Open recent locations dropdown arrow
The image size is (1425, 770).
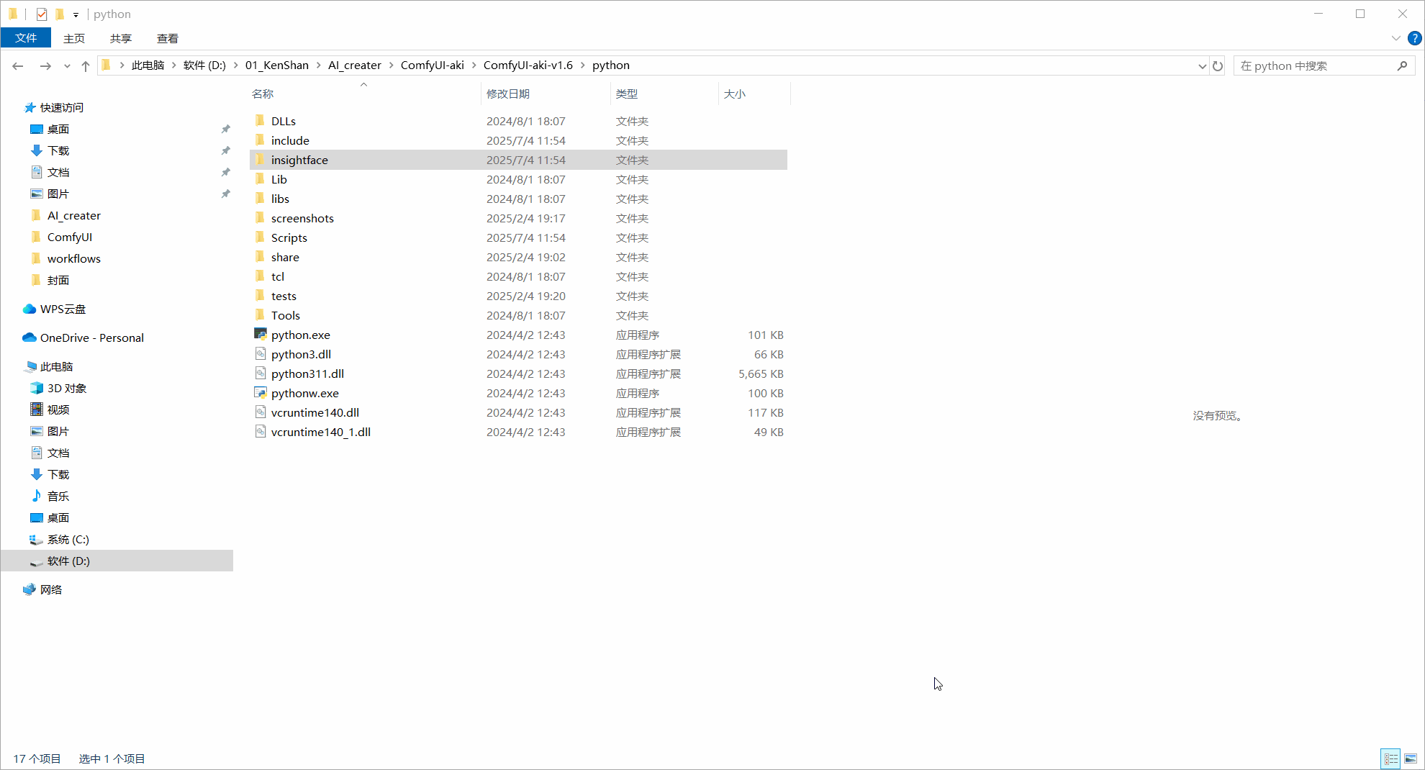(67, 66)
